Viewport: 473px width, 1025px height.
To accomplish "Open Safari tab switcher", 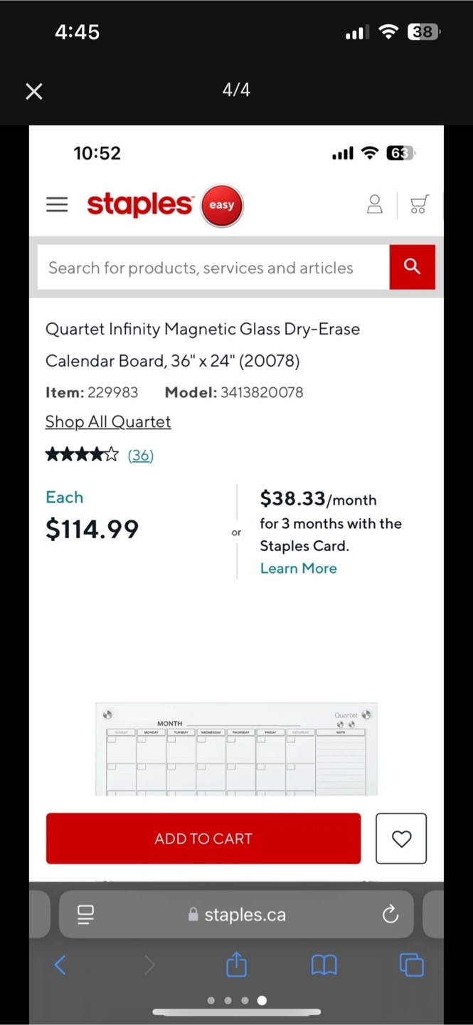I will pos(412,964).
